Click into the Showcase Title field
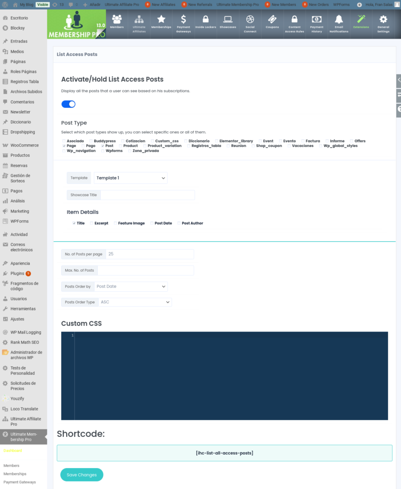The width and height of the screenshot is (401, 489). point(148,195)
